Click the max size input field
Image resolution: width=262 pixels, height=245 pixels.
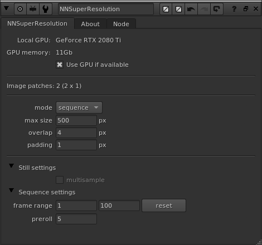pyautogui.click(x=76, y=120)
